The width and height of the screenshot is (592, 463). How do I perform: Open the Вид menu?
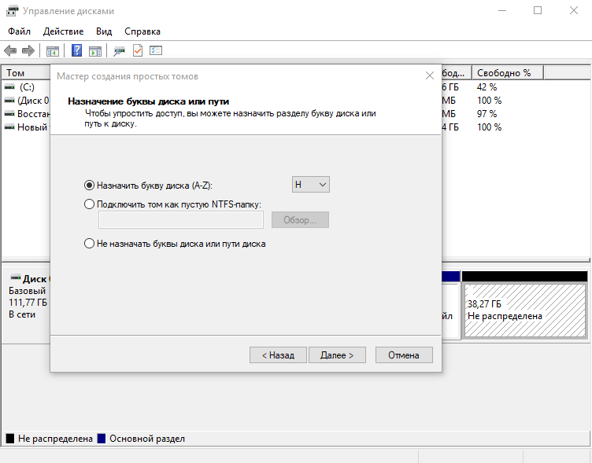[104, 31]
